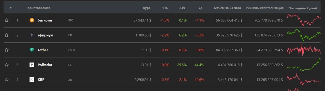Open the эфириум coin page link
Screen dimensions: 325x91
click(45, 35)
